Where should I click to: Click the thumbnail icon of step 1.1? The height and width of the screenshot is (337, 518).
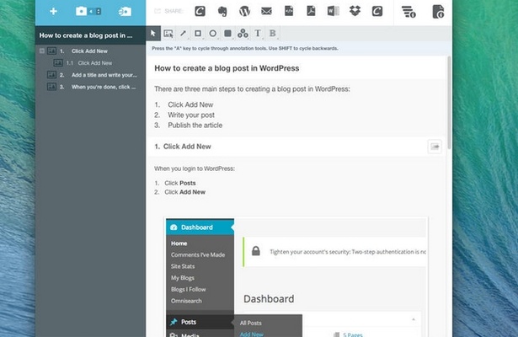(x=58, y=63)
